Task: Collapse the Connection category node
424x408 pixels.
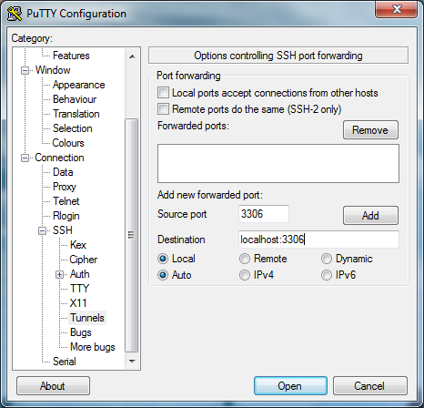Action: [x=25, y=158]
